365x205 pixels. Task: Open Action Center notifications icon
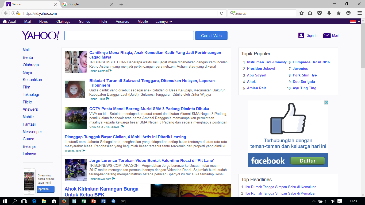tap(339, 201)
